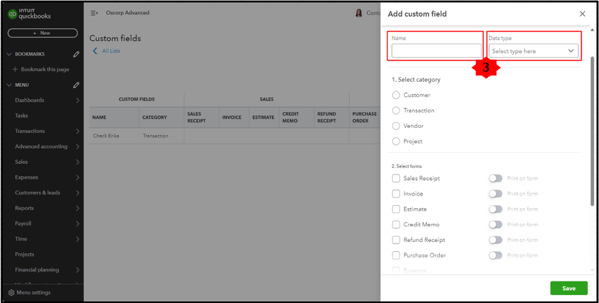This screenshot has width=599, height=303.
Task: Click the pencil icon beside MENU
Action: (76, 85)
